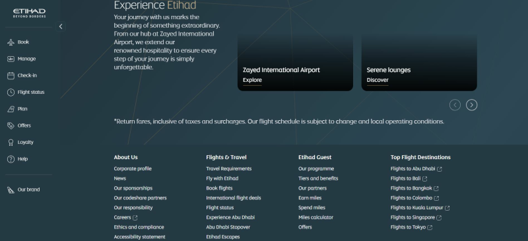Open the Help menu item
The width and height of the screenshot is (528, 241).
tap(22, 158)
